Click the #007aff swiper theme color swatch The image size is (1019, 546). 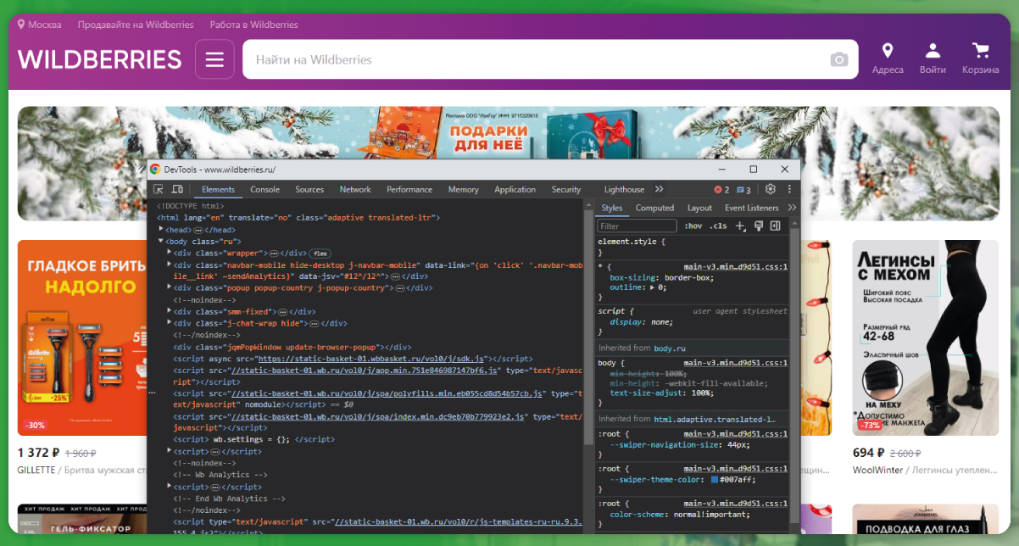[715, 480]
